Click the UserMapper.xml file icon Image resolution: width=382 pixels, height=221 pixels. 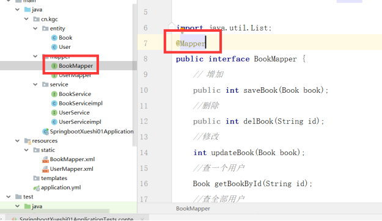pyautogui.click(x=46, y=169)
